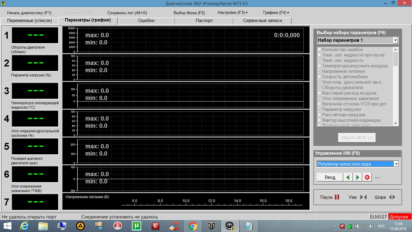Check Фактор высотной коррекции
This screenshot has width=412, height=232.
[x=319, y=120]
